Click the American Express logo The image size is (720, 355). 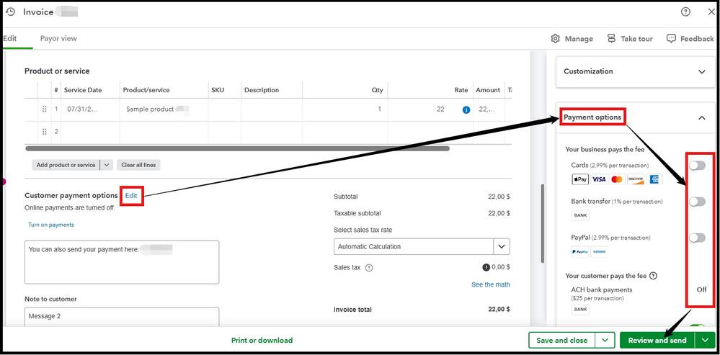point(654,179)
